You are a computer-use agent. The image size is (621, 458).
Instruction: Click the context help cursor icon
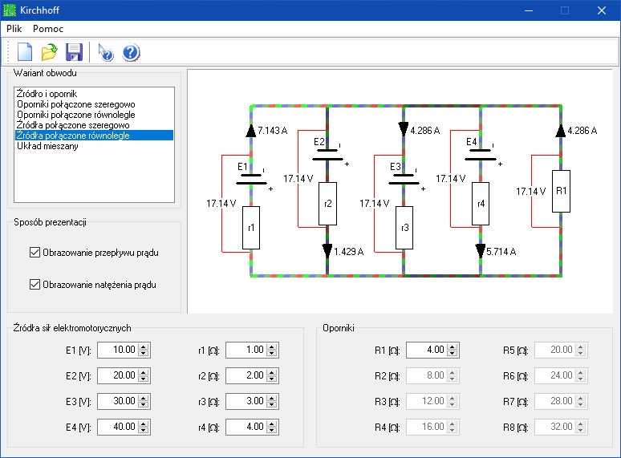pyautogui.click(x=106, y=53)
